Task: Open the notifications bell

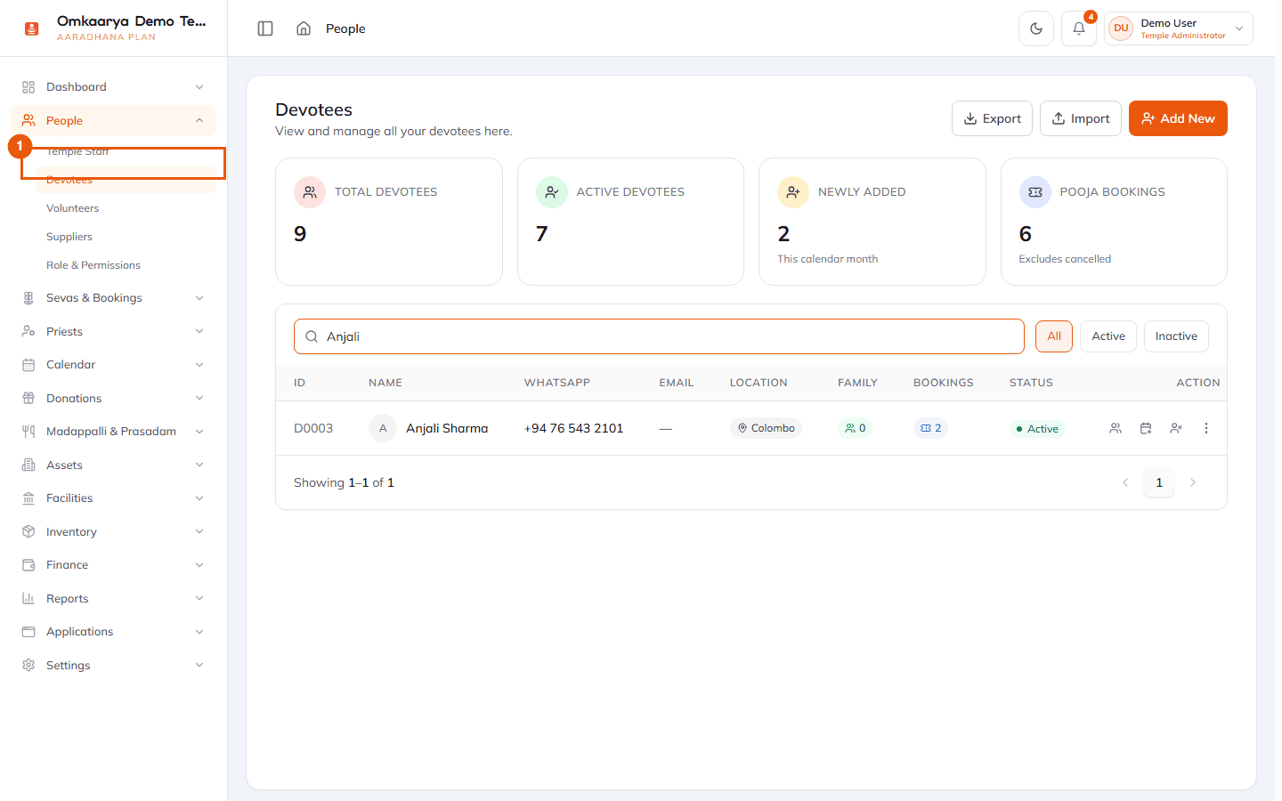Action: coord(1079,28)
